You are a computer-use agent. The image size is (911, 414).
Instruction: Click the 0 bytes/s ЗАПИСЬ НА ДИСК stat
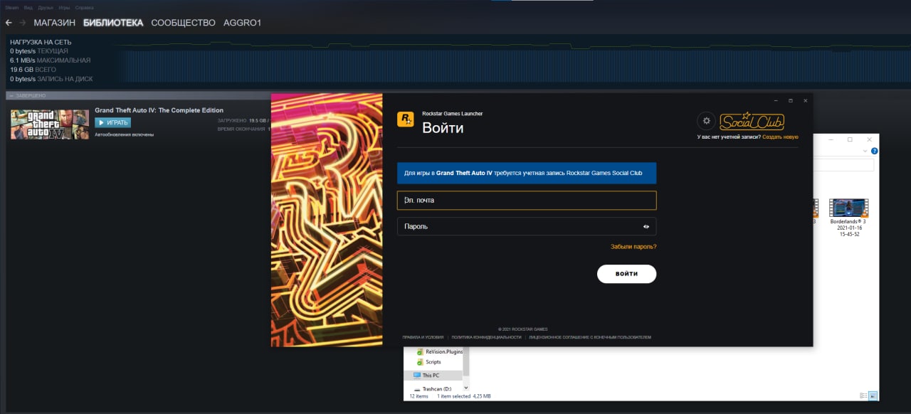(x=51, y=79)
